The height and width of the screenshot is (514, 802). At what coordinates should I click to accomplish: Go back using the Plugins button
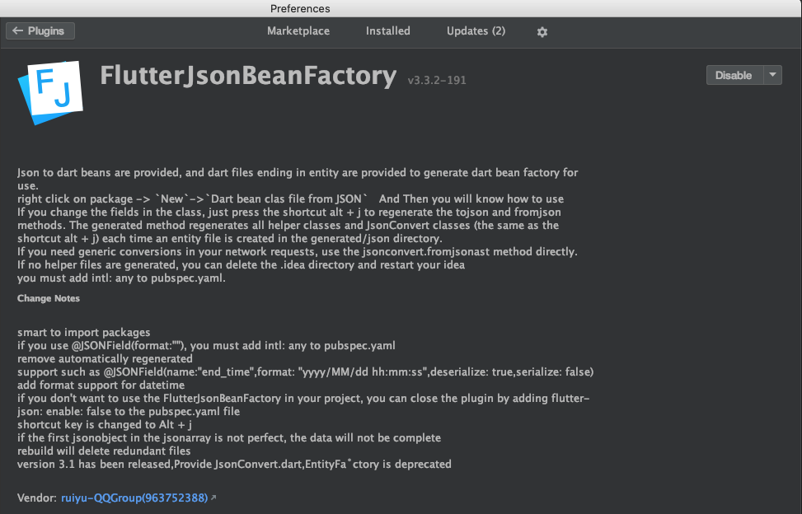40,30
